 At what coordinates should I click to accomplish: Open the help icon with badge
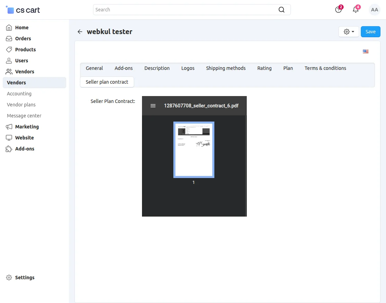(x=338, y=10)
